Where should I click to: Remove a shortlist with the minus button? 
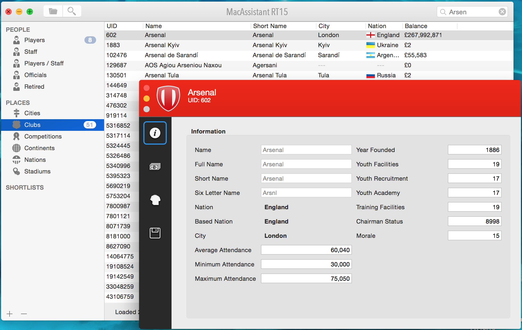tap(24, 314)
